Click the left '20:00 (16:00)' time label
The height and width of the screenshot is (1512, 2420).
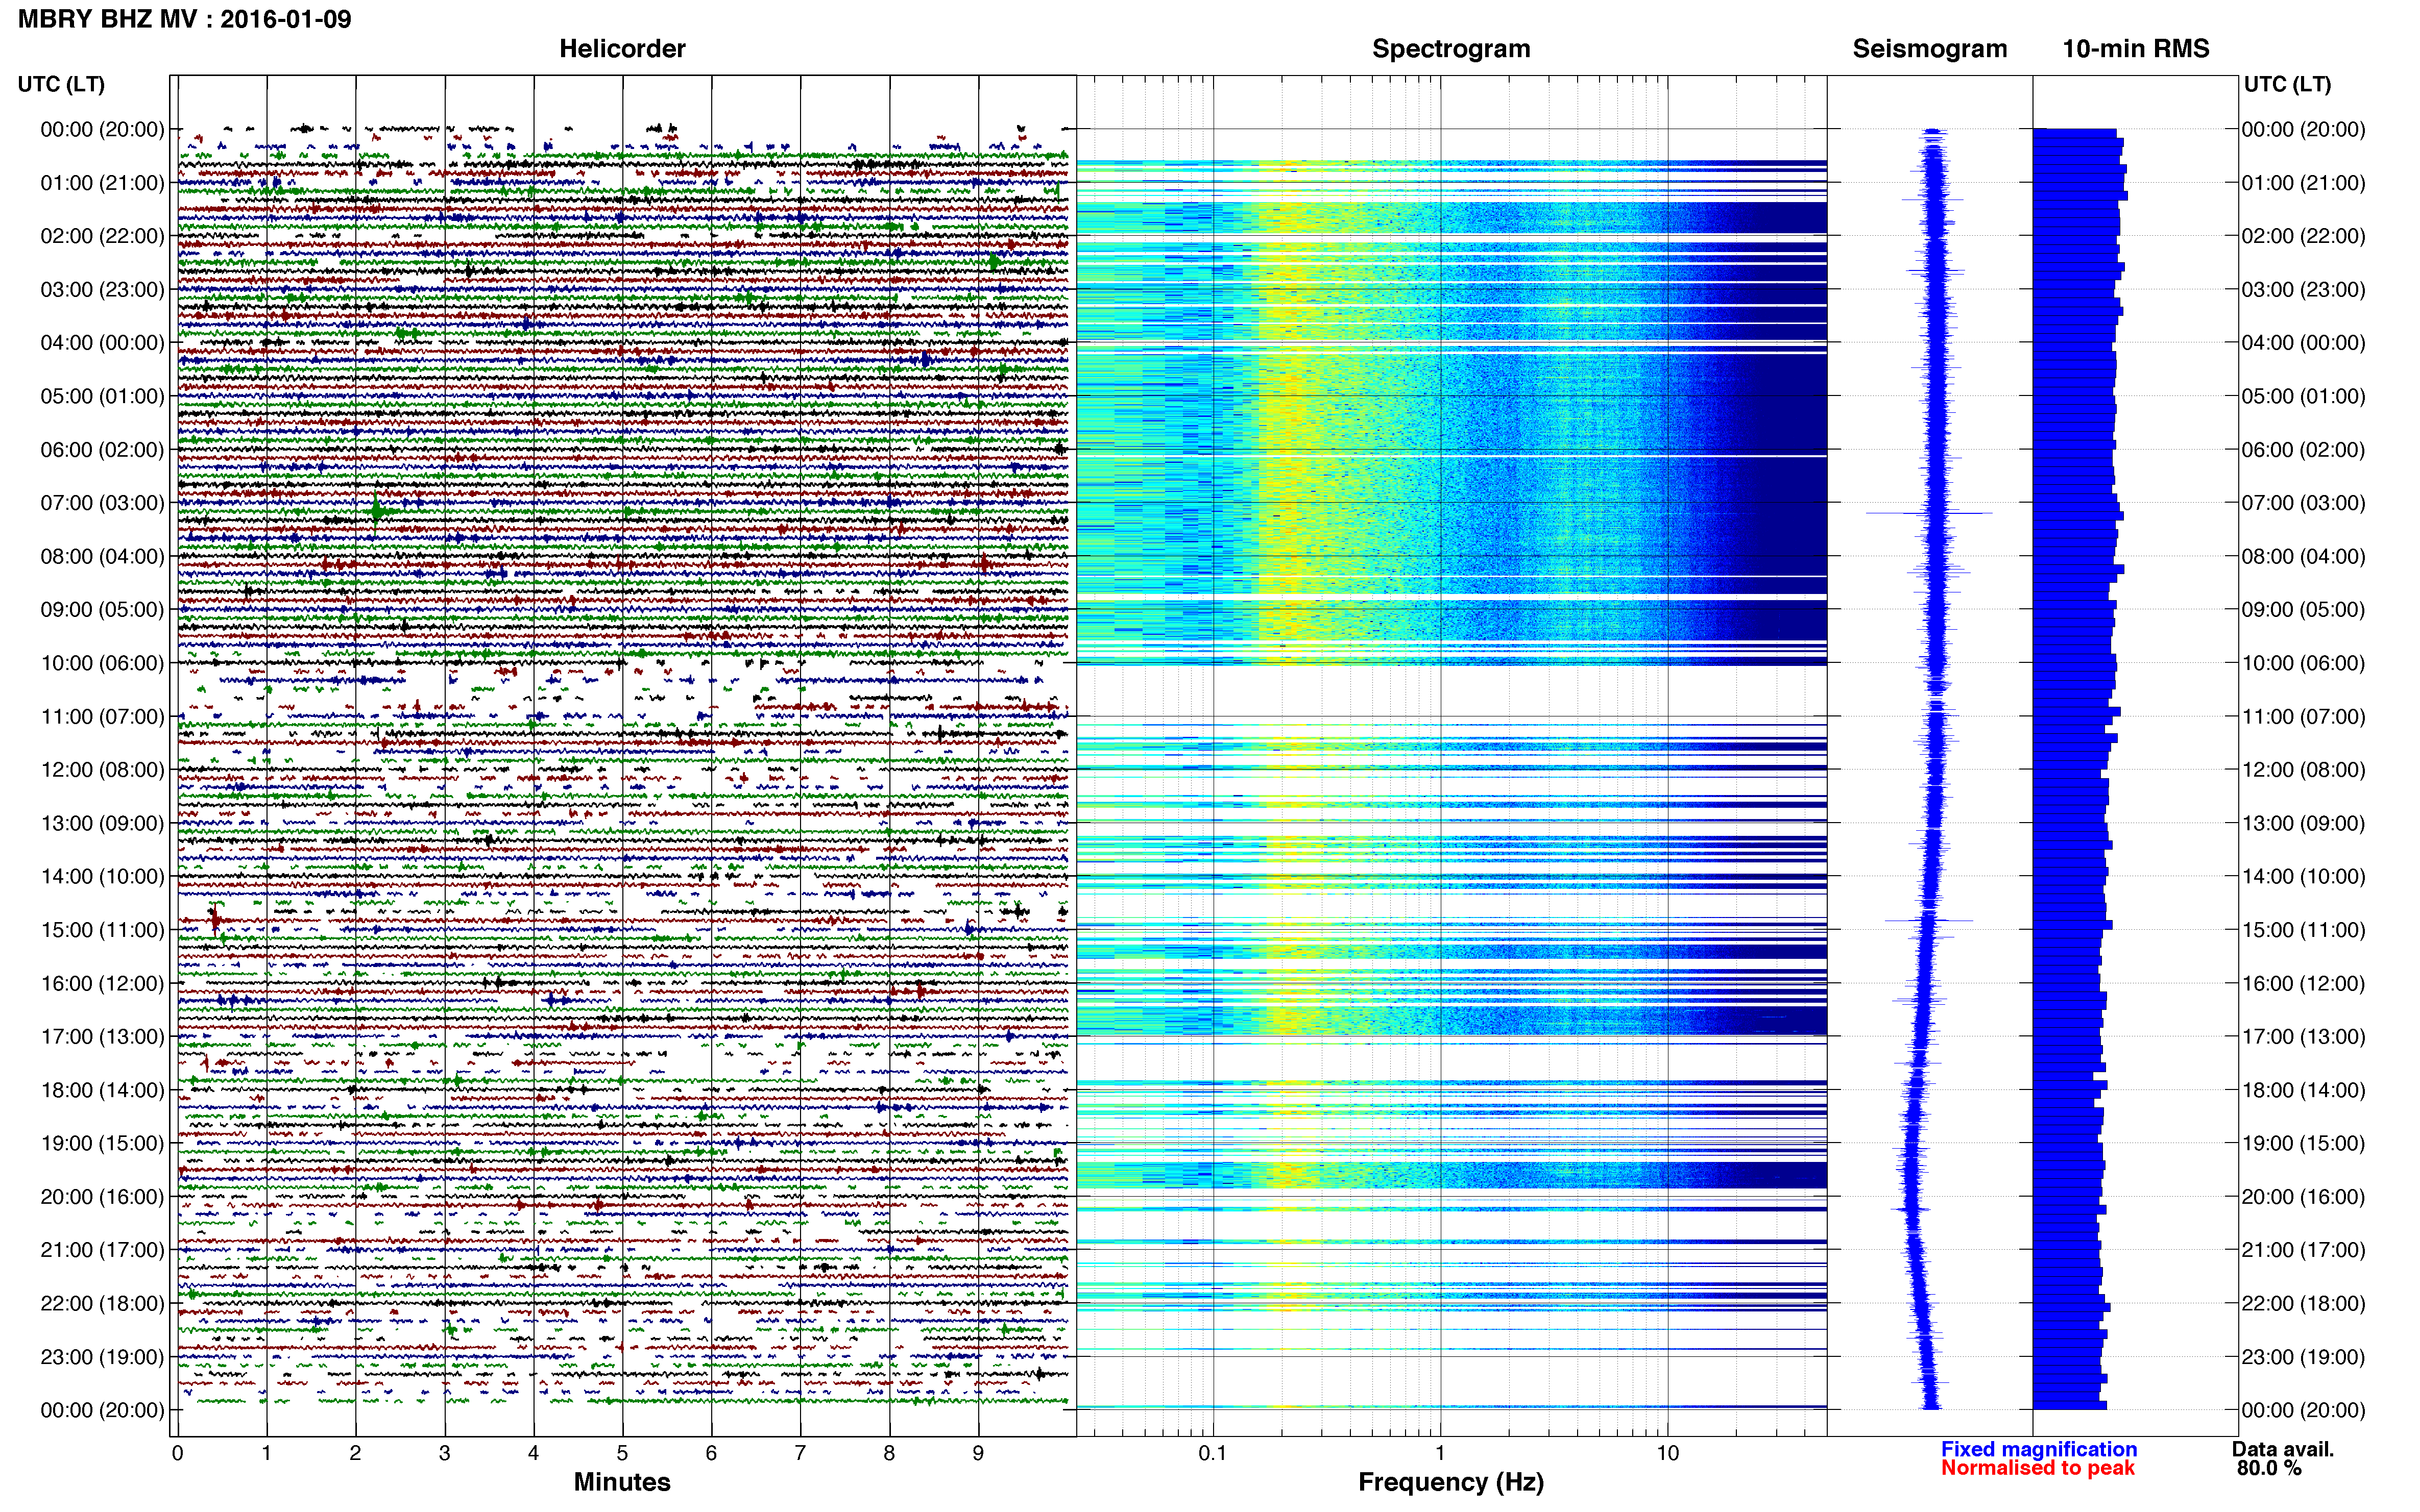(x=102, y=1197)
